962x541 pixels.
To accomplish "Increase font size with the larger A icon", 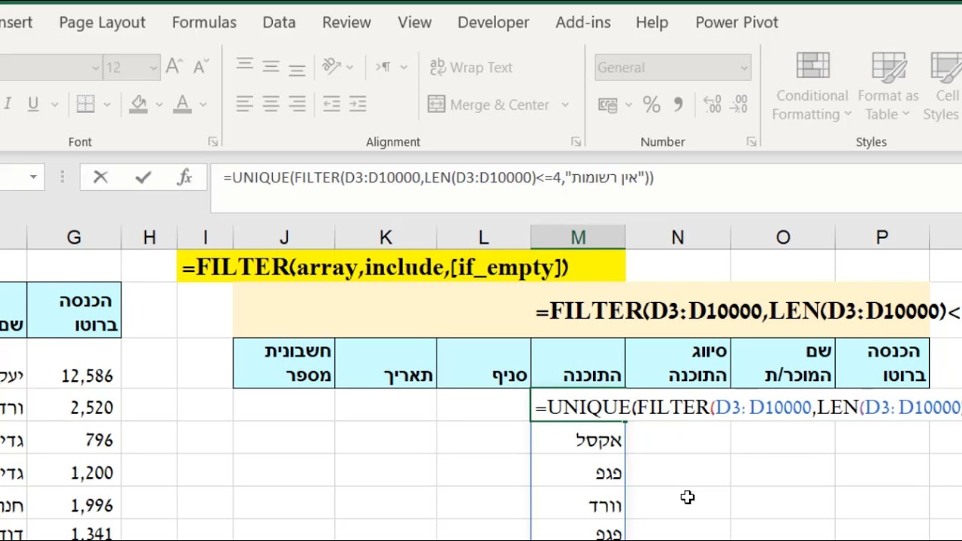I will (x=174, y=67).
